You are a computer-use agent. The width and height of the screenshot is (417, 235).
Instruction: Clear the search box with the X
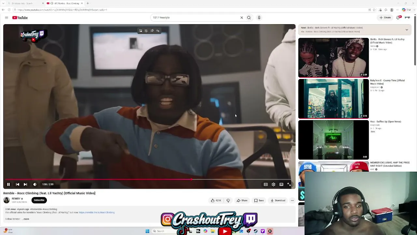(242, 18)
